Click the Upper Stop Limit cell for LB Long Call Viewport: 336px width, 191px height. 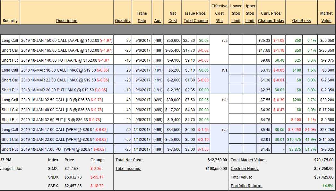pos(250,100)
